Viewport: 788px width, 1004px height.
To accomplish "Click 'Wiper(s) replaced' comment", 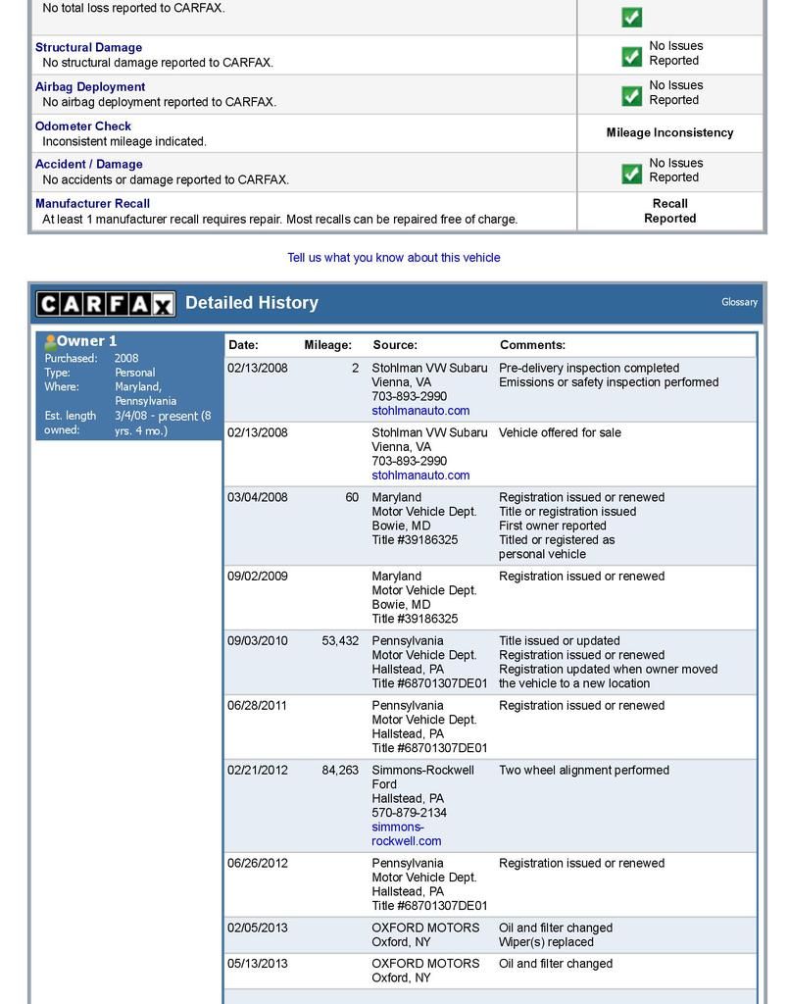I will click(546, 942).
